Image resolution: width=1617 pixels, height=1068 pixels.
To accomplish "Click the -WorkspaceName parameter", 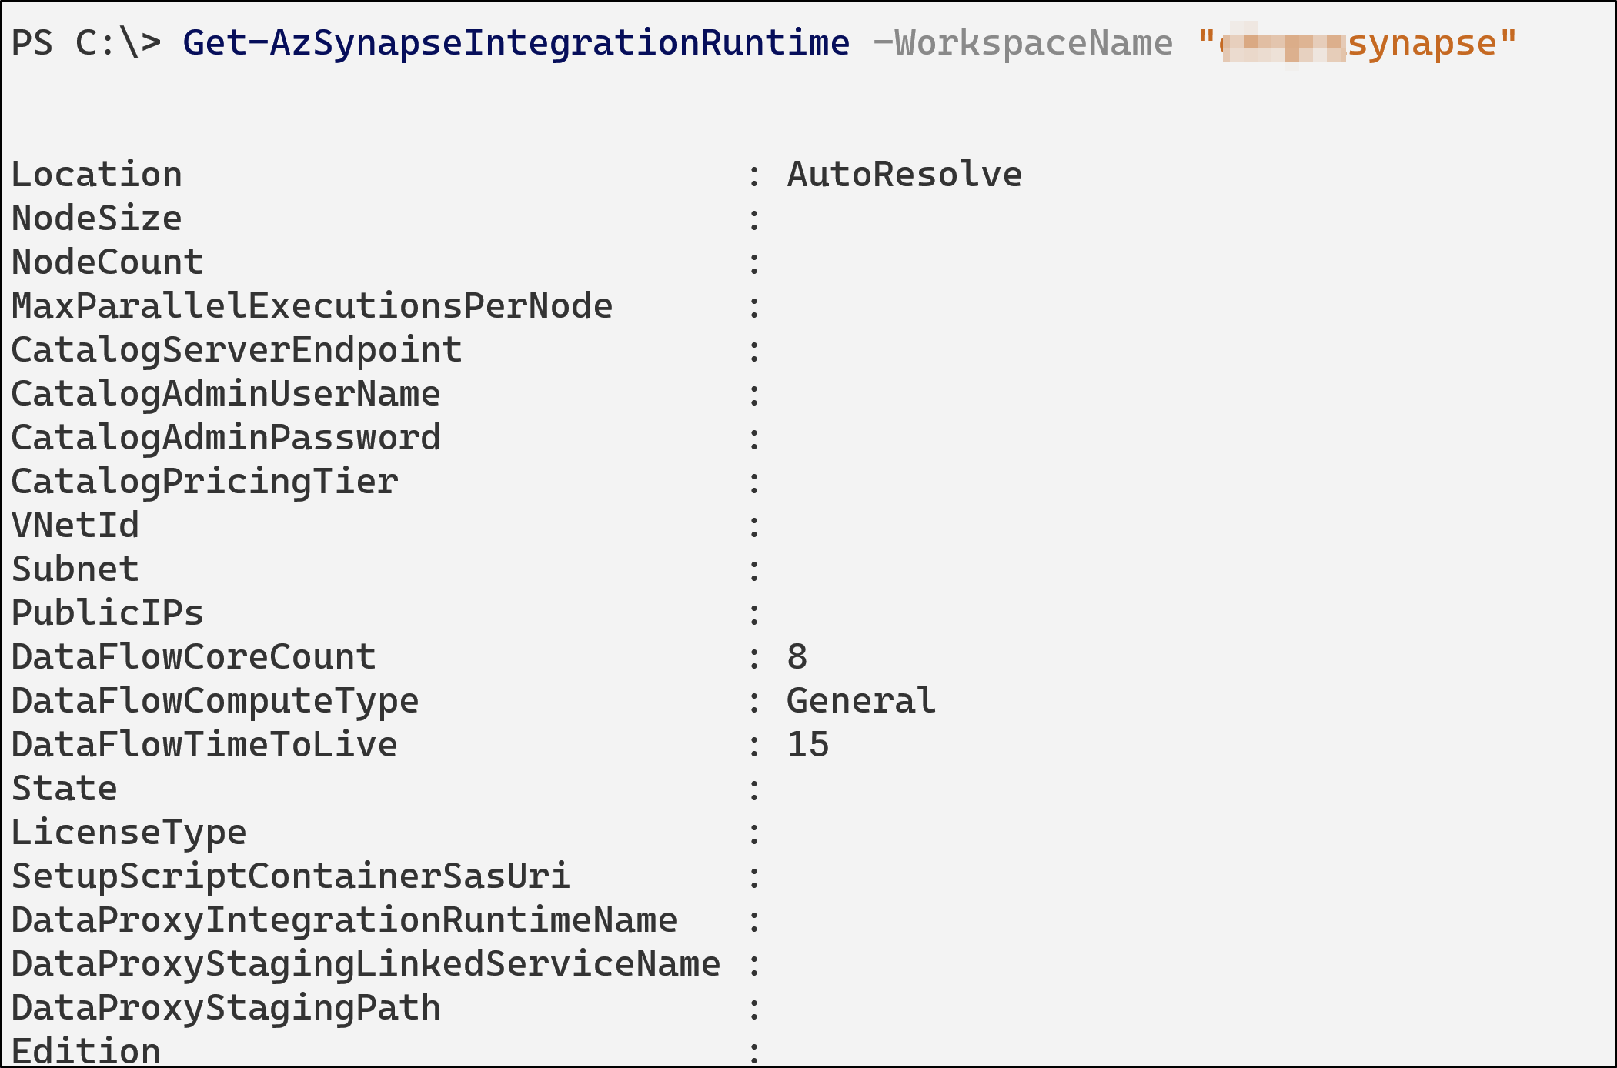I will pos(1024,43).
